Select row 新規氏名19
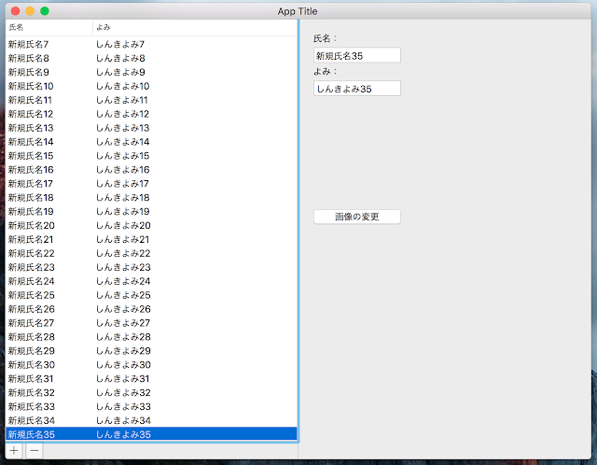Screen dimensions: 597x465 coord(151,212)
